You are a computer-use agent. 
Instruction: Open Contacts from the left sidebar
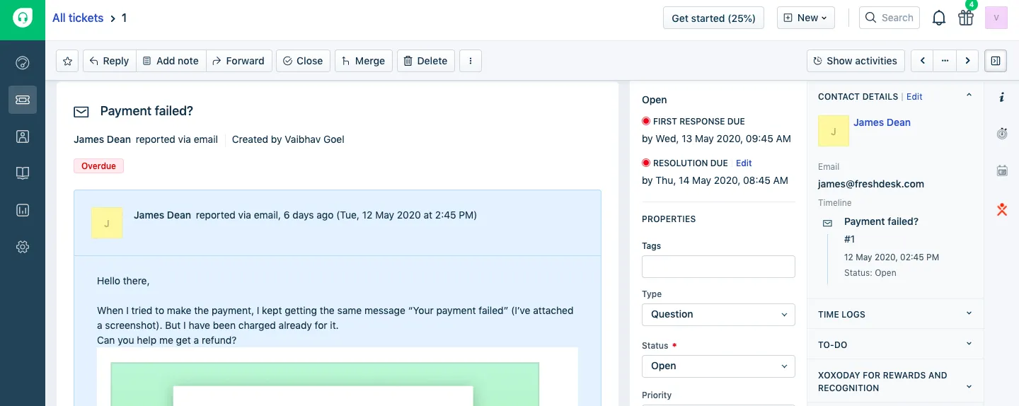tap(23, 137)
